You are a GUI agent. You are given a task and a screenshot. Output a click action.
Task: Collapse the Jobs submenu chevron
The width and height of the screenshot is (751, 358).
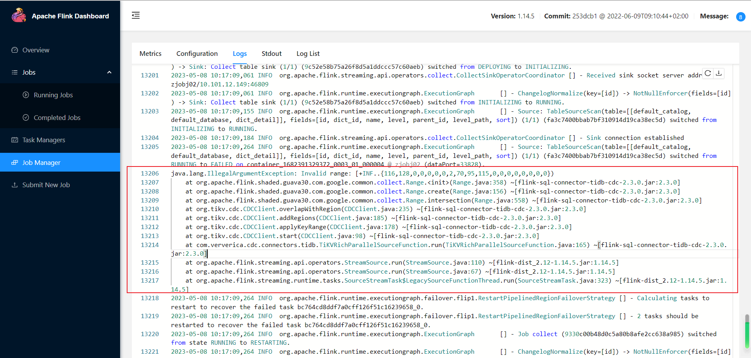(x=110, y=72)
